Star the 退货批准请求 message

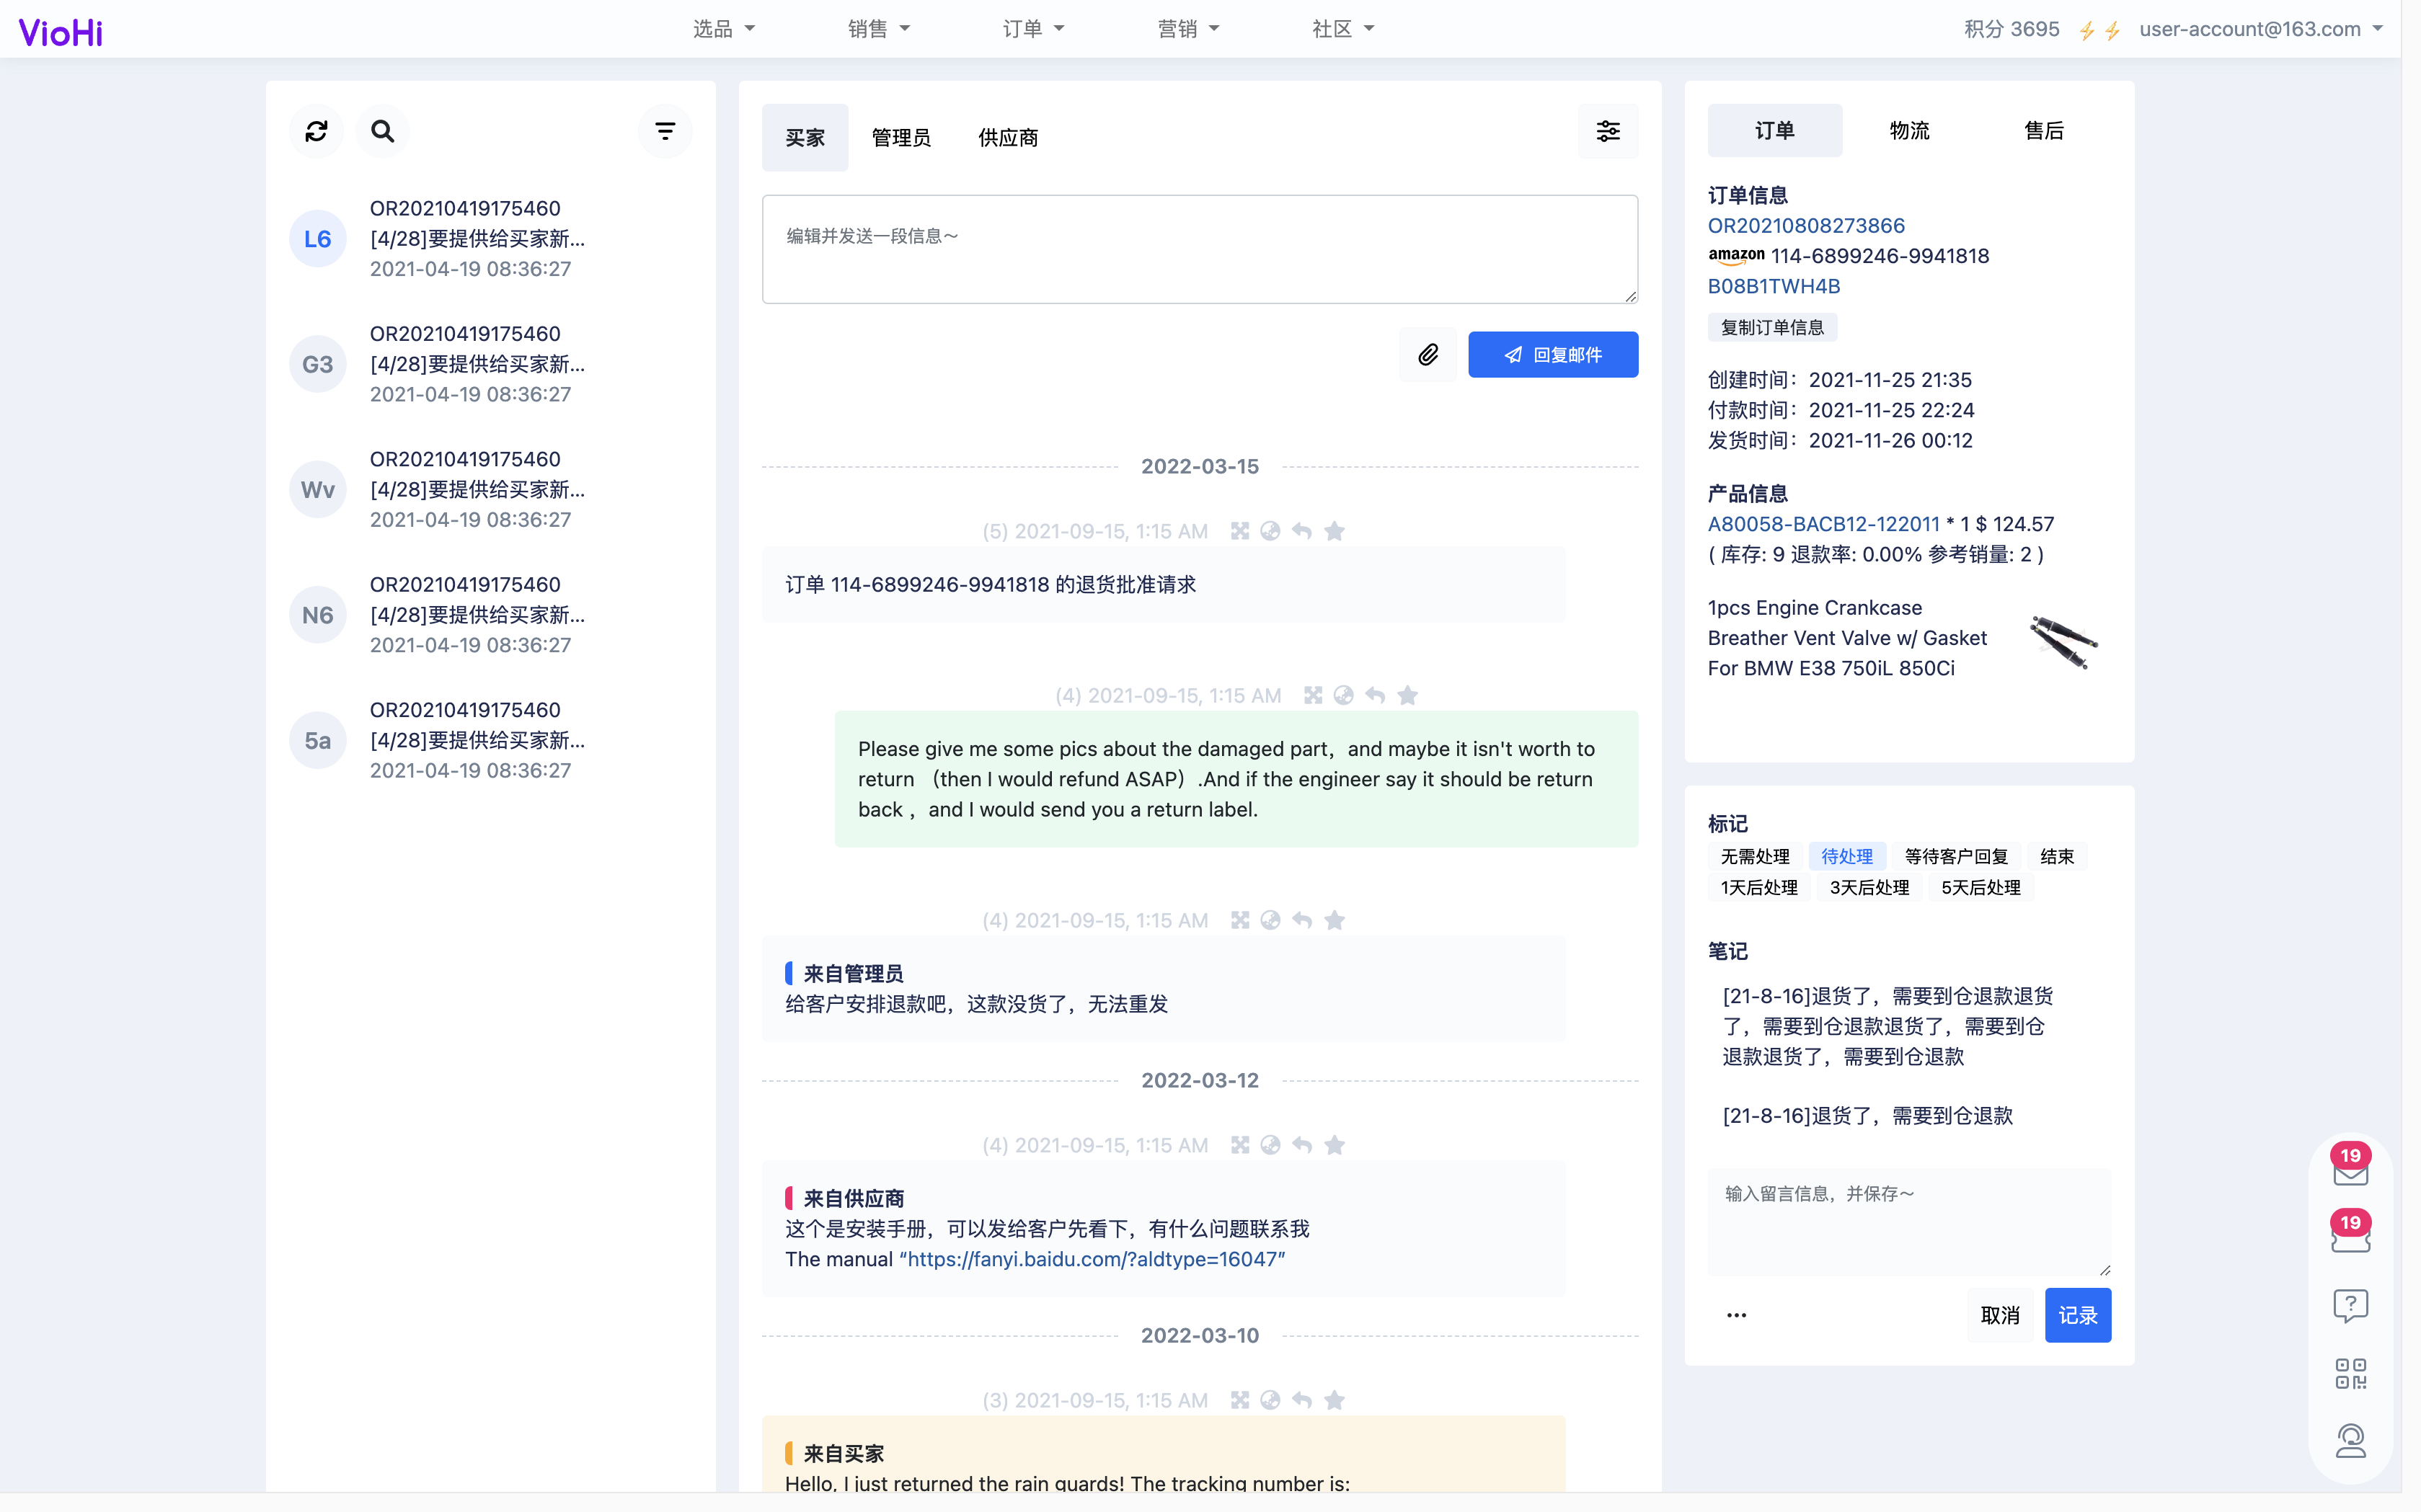pyautogui.click(x=1335, y=531)
